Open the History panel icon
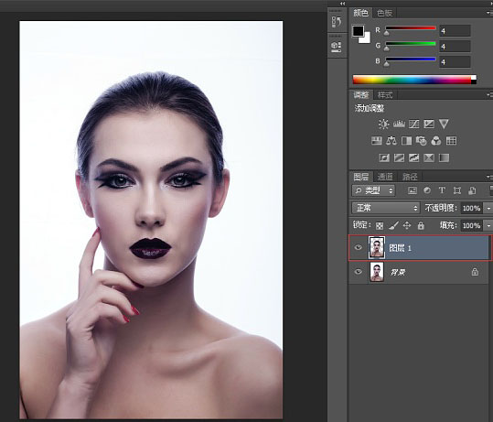The width and height of the screenshot is (493, 422). (x=336, y=22)
